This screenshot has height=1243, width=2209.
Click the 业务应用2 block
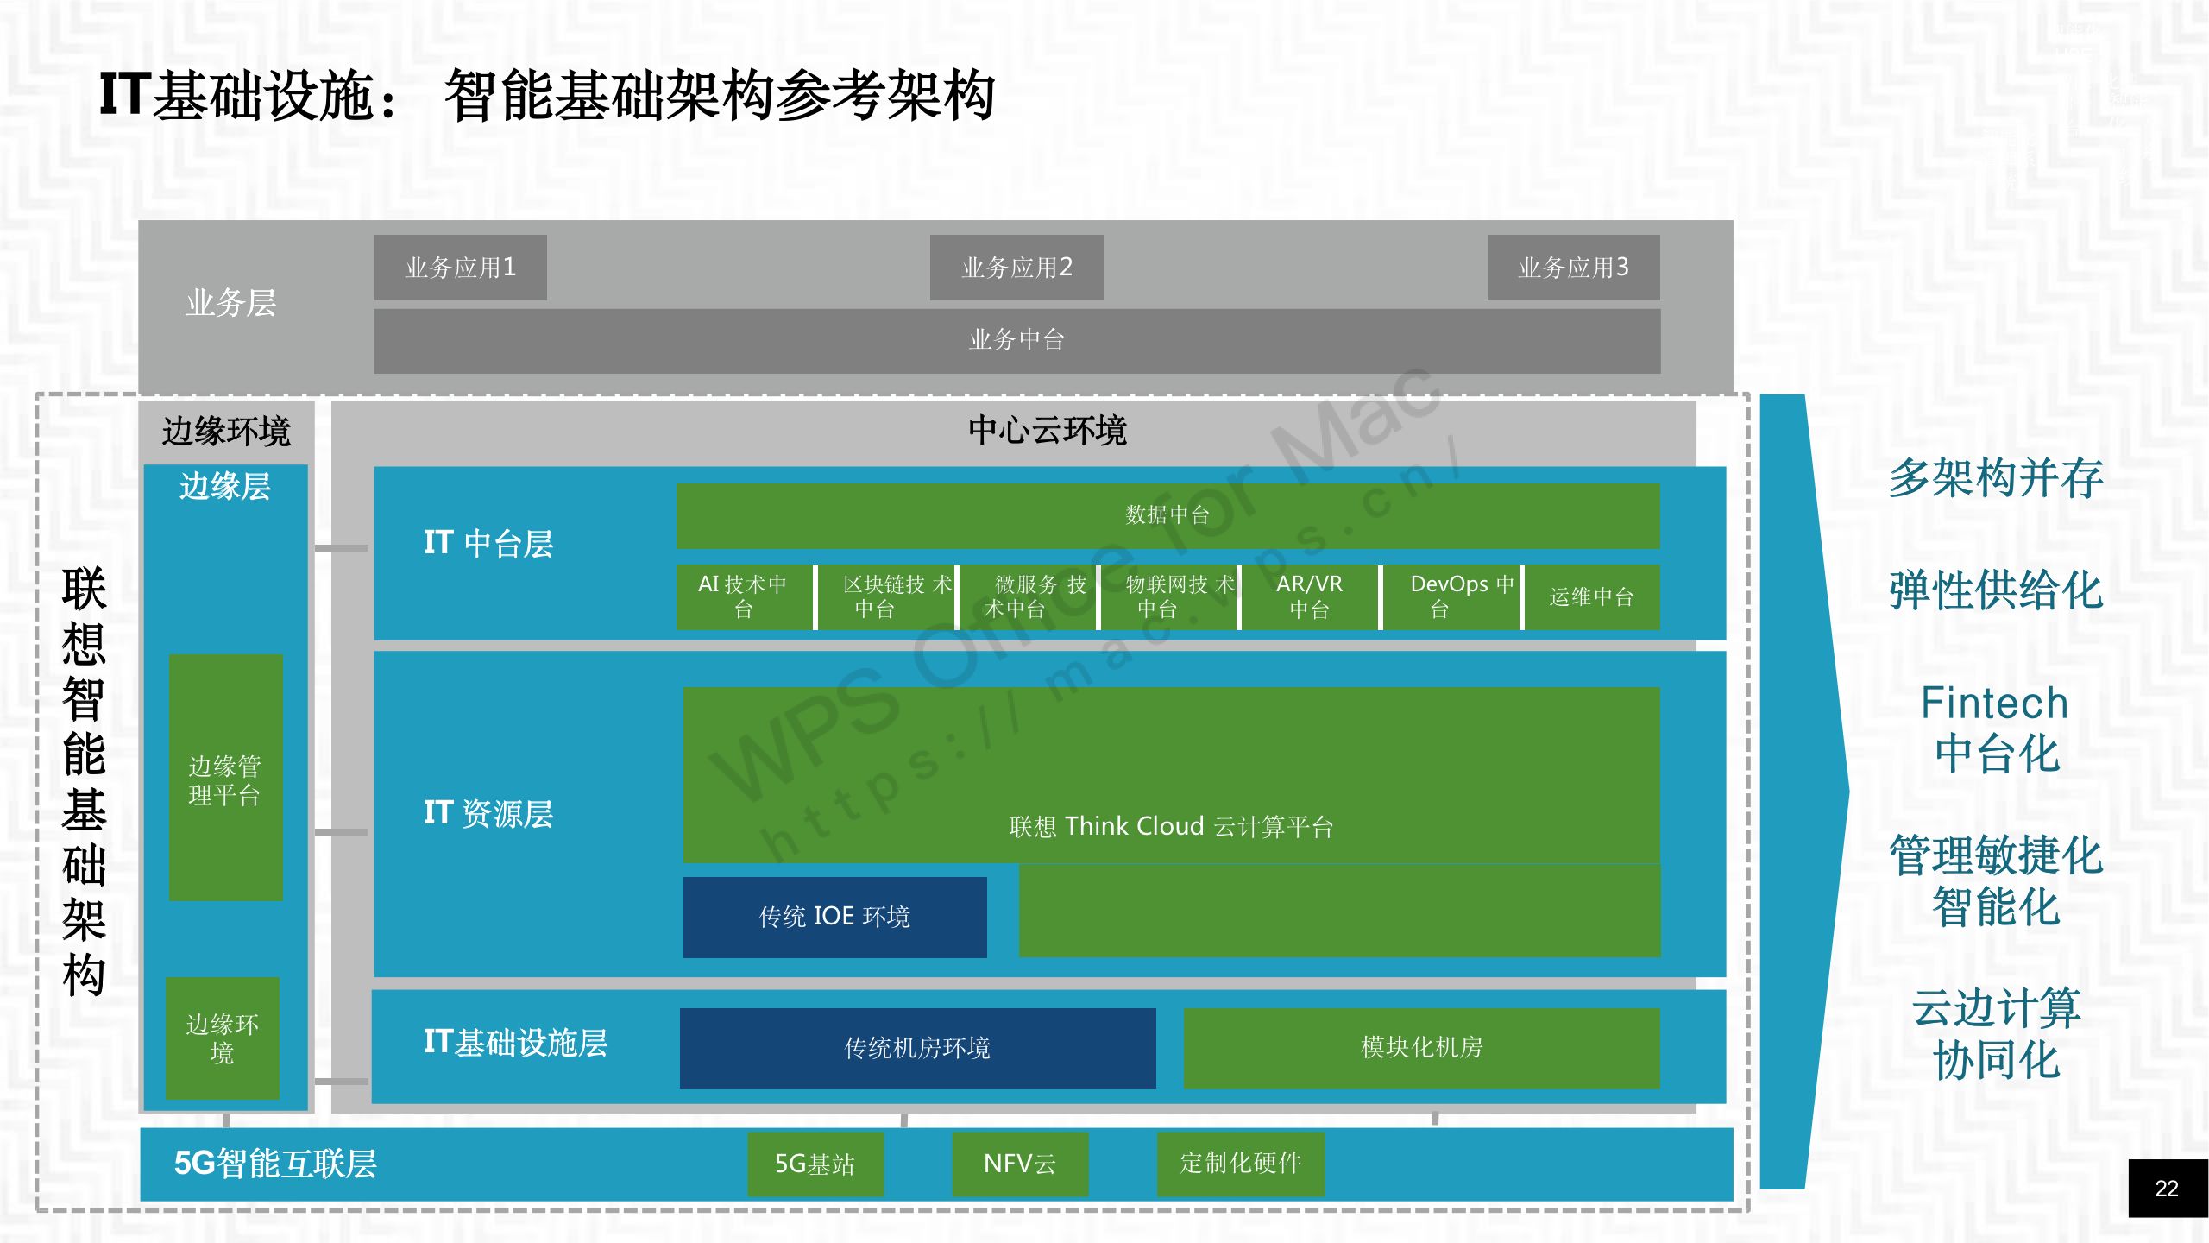(1015, 268)
